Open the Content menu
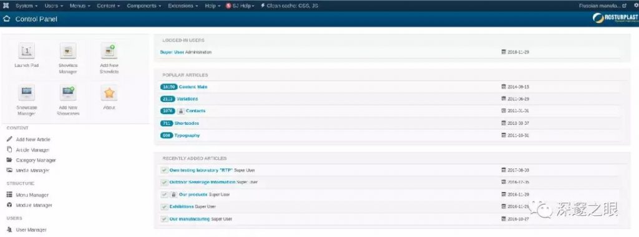The image size is (639, 237). tap(108, 6)
